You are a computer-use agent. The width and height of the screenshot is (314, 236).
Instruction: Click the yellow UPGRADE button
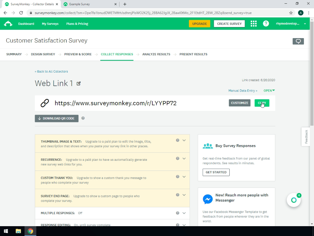click(199, 24)
